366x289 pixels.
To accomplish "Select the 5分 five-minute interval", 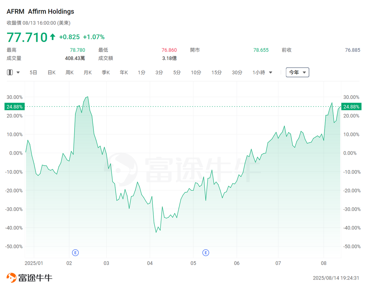I will tap(177, 72).
